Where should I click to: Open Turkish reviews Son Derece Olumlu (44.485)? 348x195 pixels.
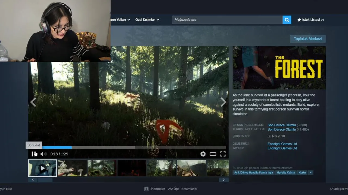(x=288, y=129)
